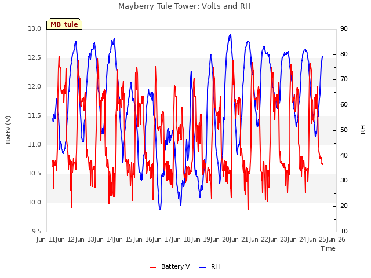Click the 21Jun date tick label

pos(250,239)
